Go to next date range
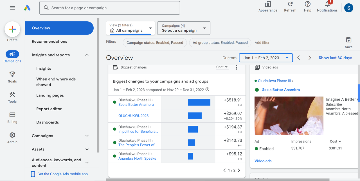Screen dimensions: 360x181 click(x=310, y=58)
